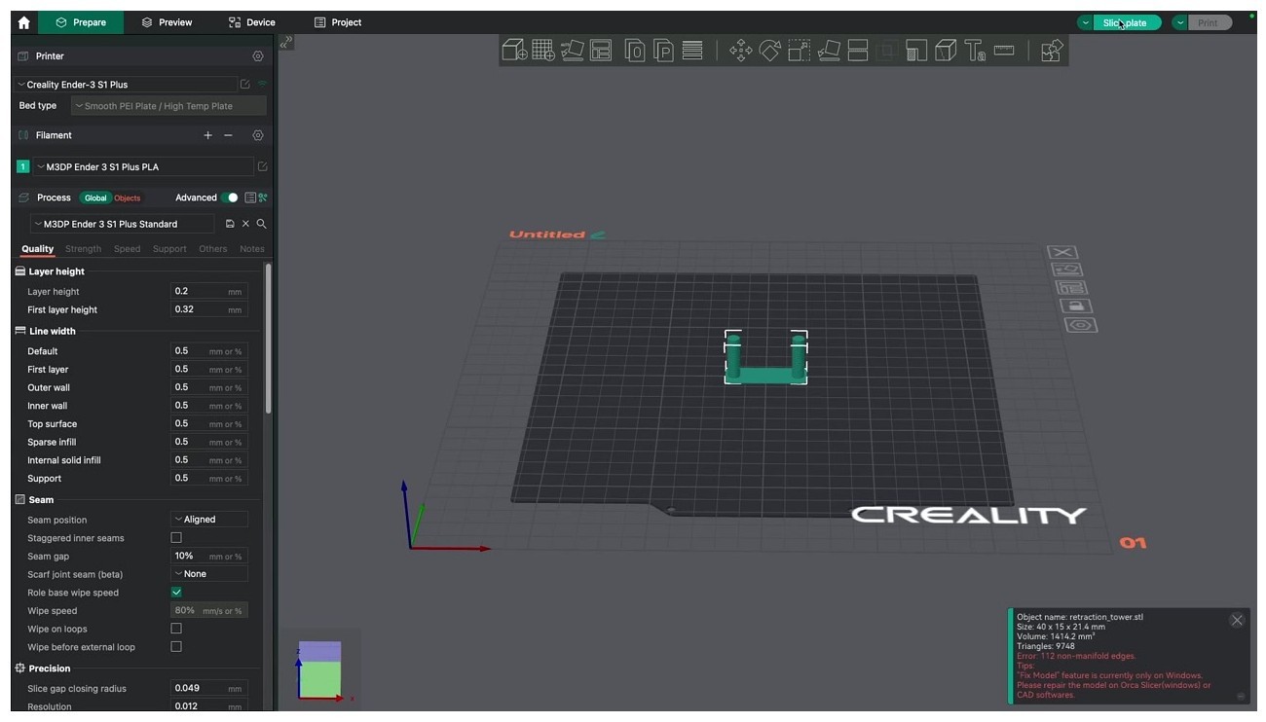Switch to the Preview tab
1266x722 pixels.
click(x=167, y=22)
